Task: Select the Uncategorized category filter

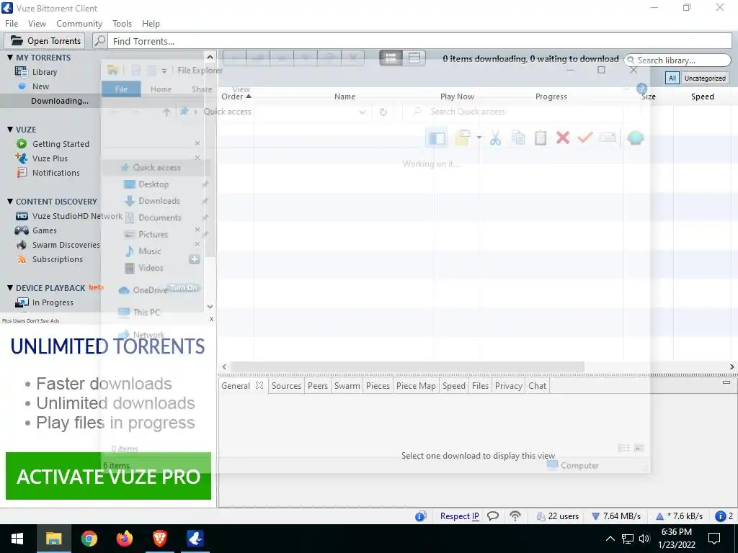Action: pyautogui.click(x=705, y=78)
